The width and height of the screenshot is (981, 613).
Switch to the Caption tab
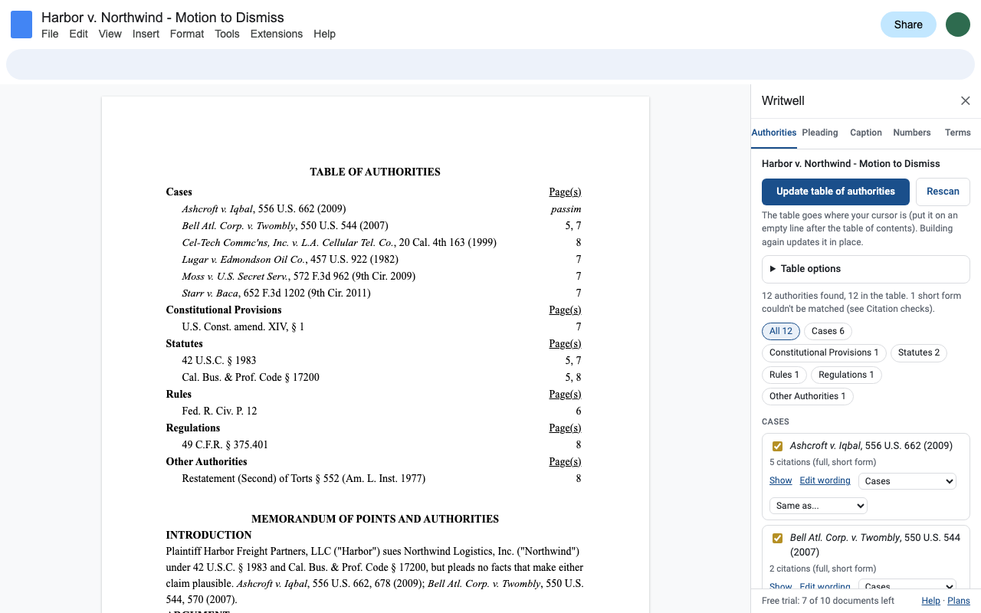[x=866, y=133]
